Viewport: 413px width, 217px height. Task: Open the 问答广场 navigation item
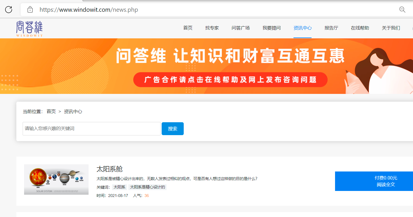coord(240,28)
